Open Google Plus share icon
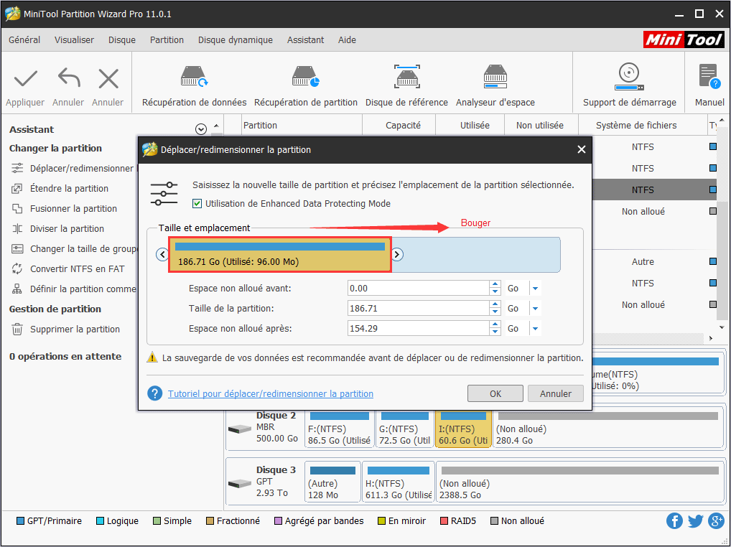The image size is (731, 547). (716, 520)
